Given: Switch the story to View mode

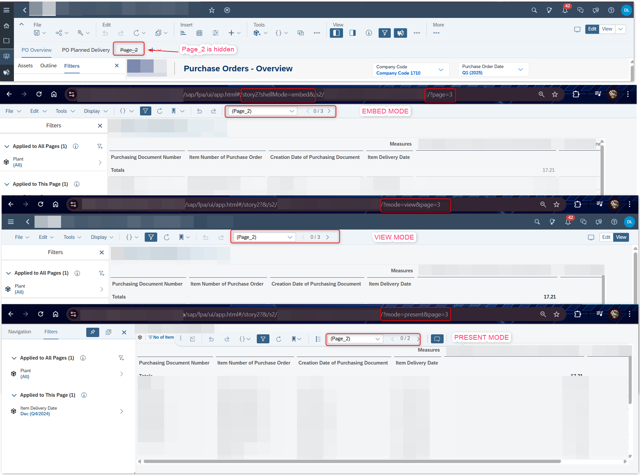Looking at the screenshot, I should point(607,29).
